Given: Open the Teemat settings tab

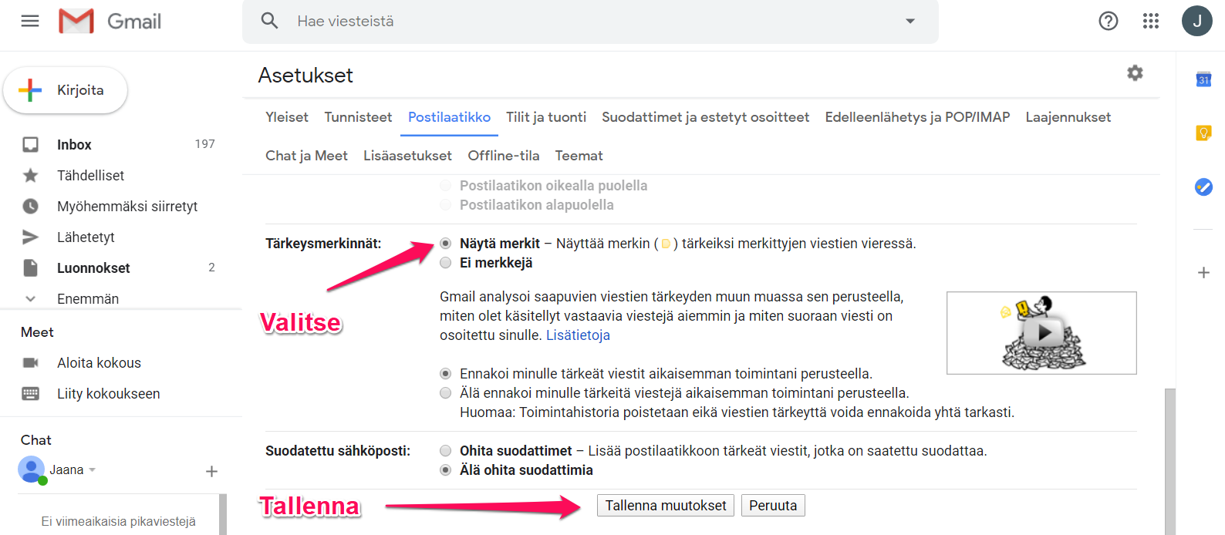Looking at the screenshot, I should coord(579,156).
